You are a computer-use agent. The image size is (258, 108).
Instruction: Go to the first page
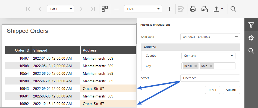tap(28, 9)
